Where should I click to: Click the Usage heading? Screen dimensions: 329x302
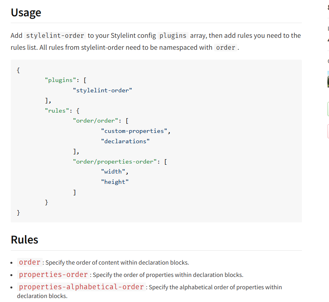pyautogui.click(x=26, y=13)
